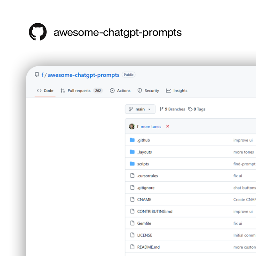Screen dimensions: 256x256
Task: Open the Gemfile file
Action: pyautogui.click(x=144, y=223)
